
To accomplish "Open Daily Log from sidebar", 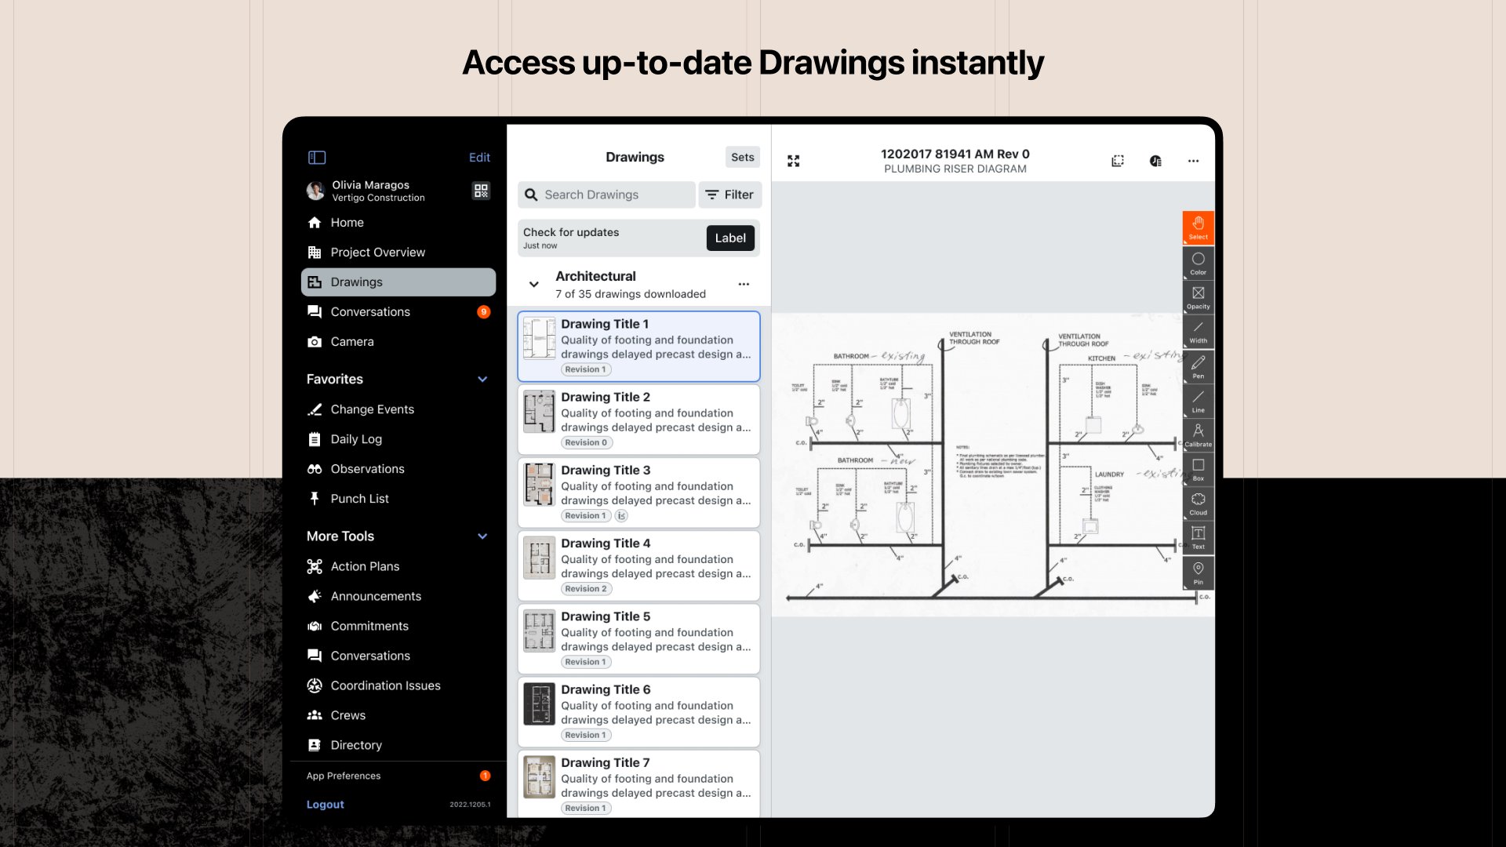I will (x=356, y=439).
